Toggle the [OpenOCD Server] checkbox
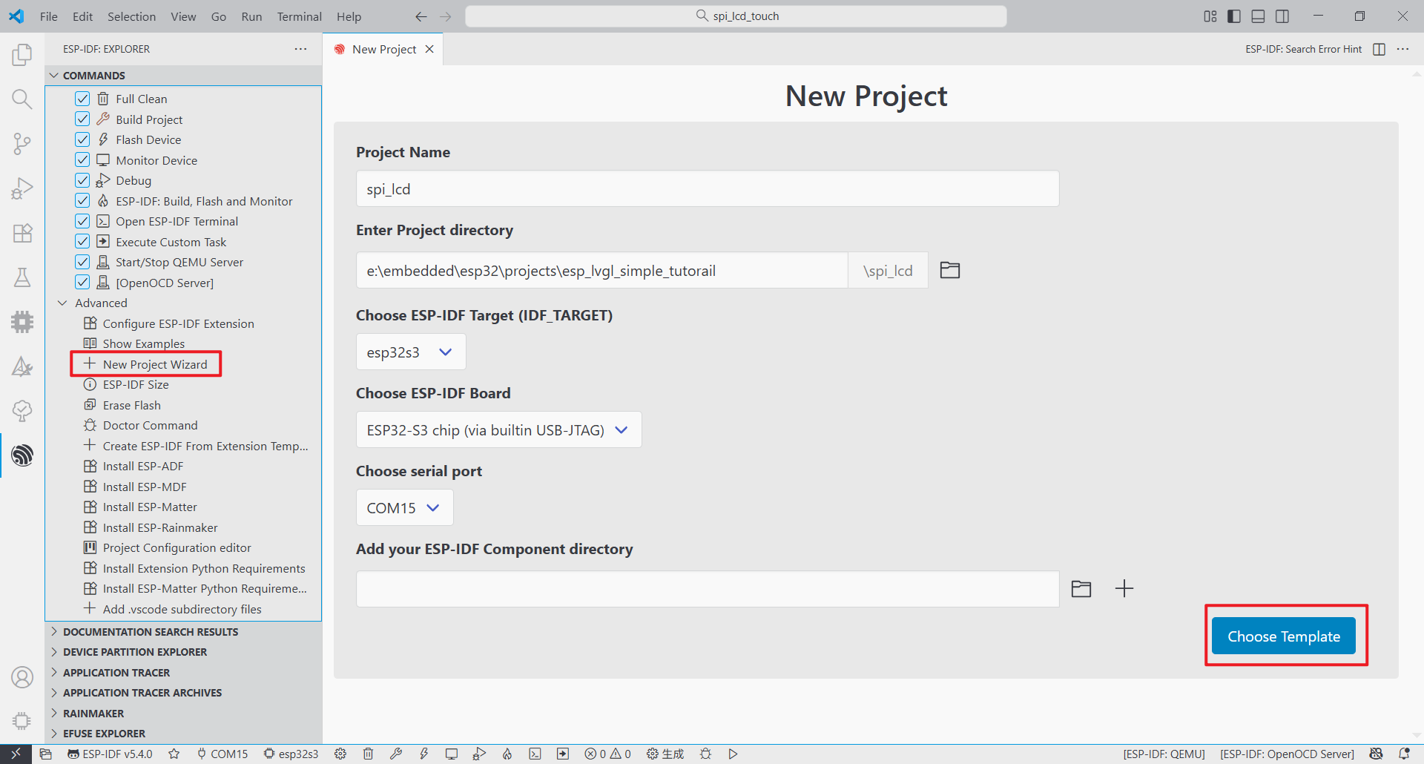Screen dimensions: 1424x764 (x=82, y=283)
